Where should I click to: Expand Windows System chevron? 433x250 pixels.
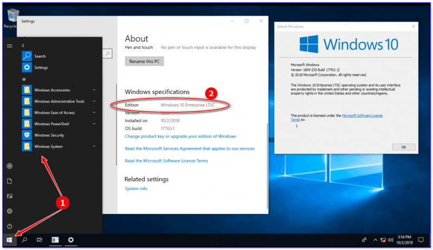94,146
